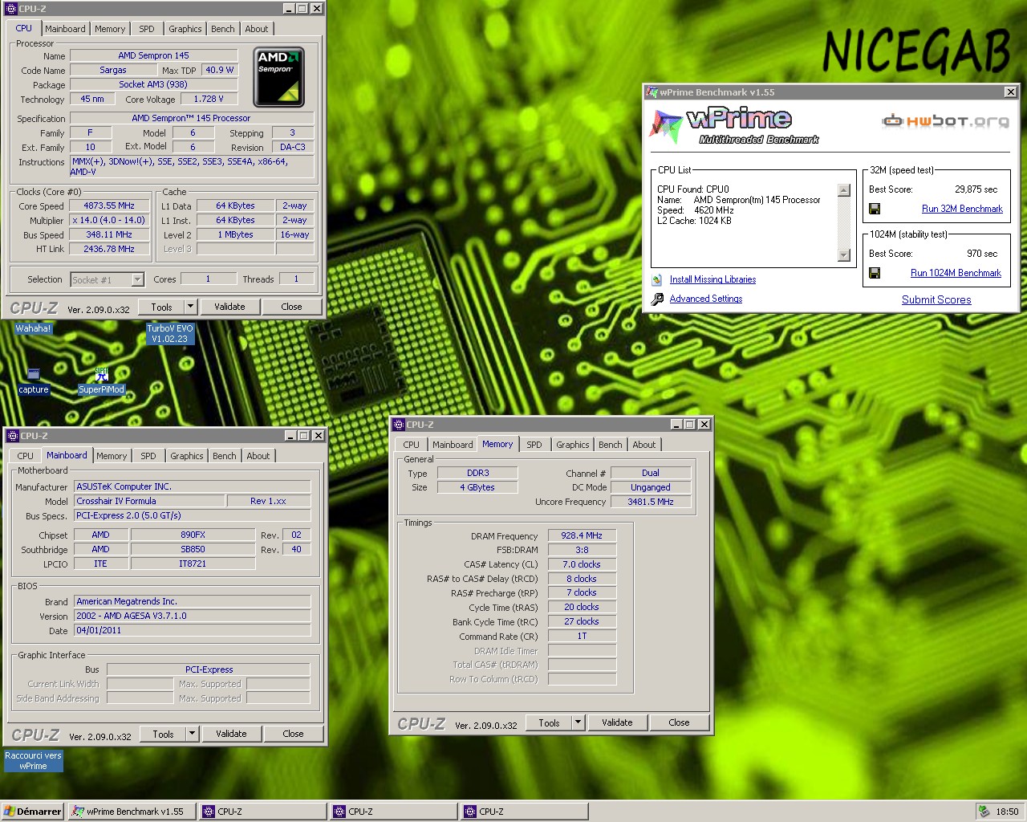This screenshot has width=1027, height=822.
Task: Open the Graphics tab in top-left CPU-Z
Action: click(185, 29)
